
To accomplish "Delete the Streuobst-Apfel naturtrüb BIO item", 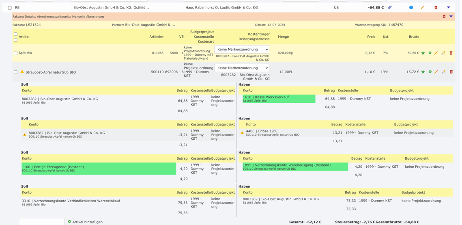I will point(451,72).
